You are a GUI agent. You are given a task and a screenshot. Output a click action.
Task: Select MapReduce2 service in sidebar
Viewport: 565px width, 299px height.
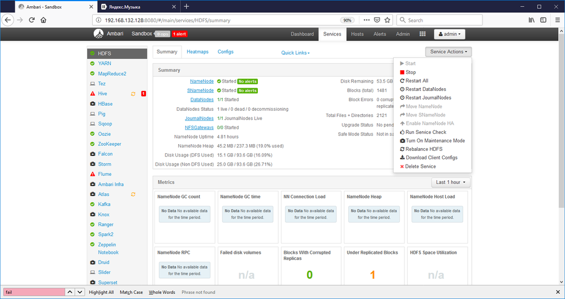click(x=112, y=73)
